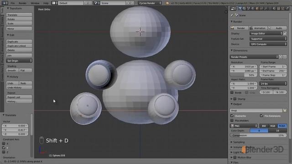Image resolution: width=292 pixels, height=164 pixels.
Task: Open the Render menu
Action: tap(22, 3)
